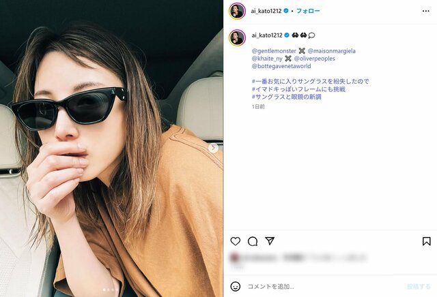Select first carousel pagination dot
The height and width of the screenshot is (297, 437).
[104, 290]
